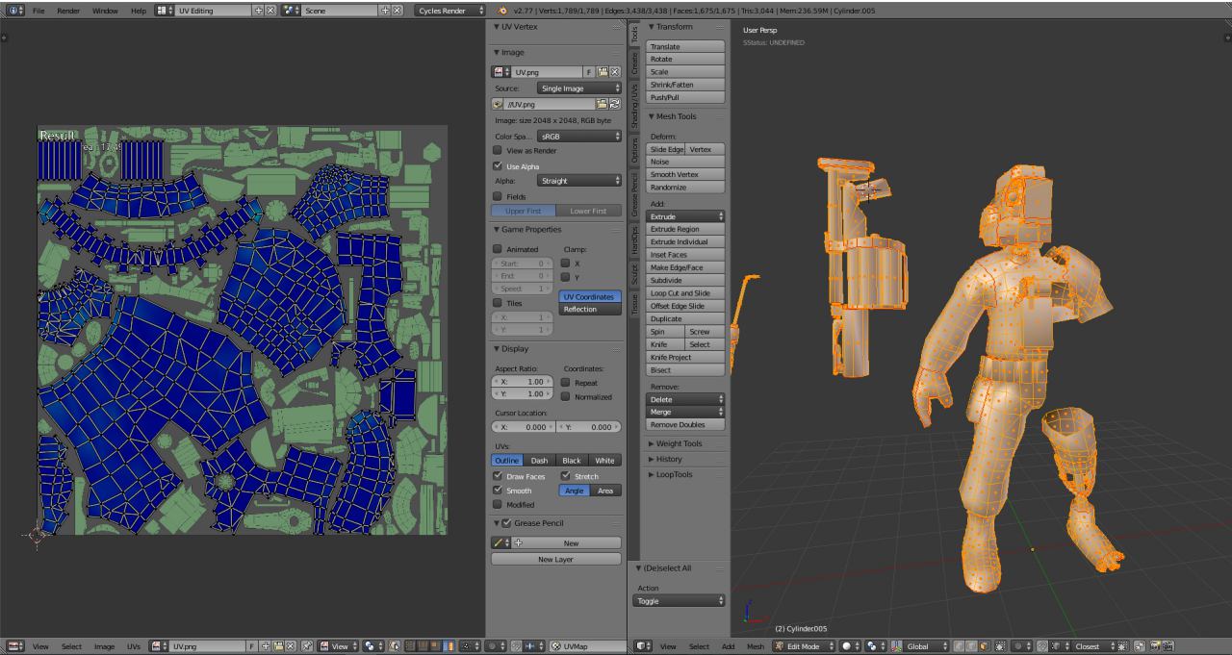Unlink the UV.png image in UV header

click(x=290, y=646)
